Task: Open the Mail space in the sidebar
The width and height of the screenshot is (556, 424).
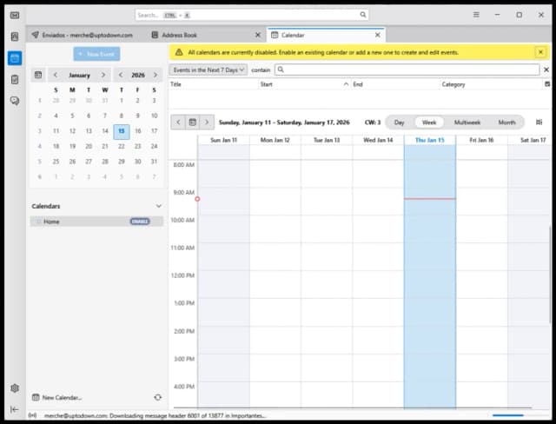Action: (x=15, y=16)
